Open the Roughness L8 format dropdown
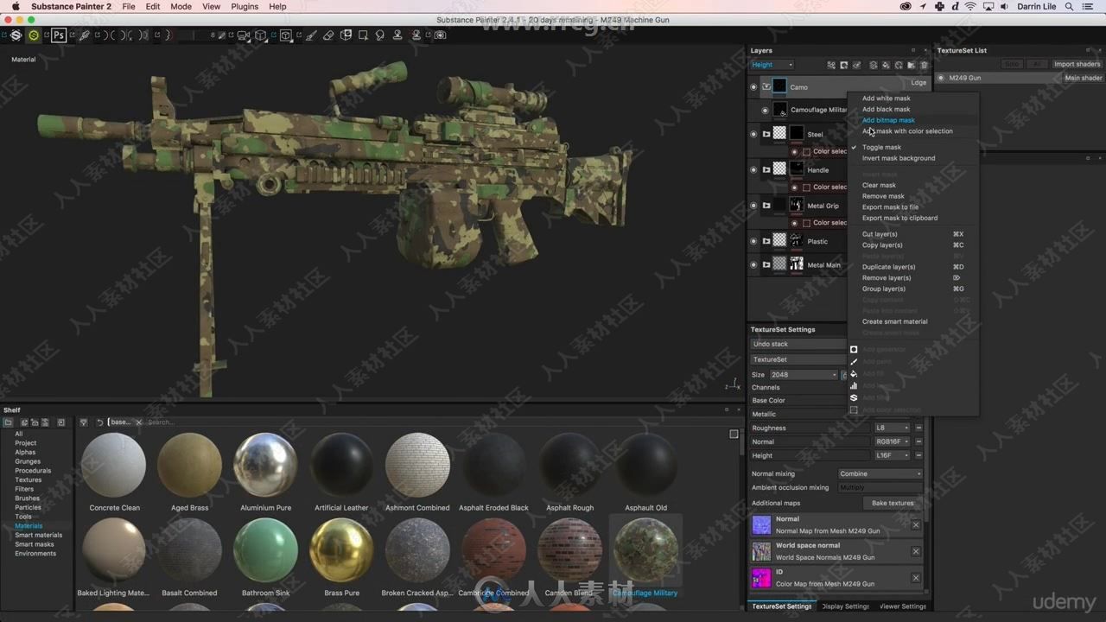The height and width of the screenshot is (622, 1106). click(893, 428)
